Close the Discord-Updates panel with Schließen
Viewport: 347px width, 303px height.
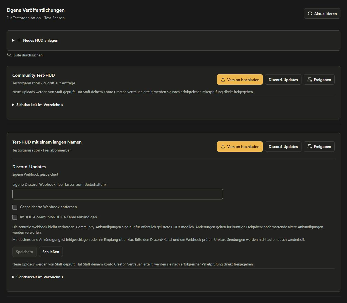(51, 252)
